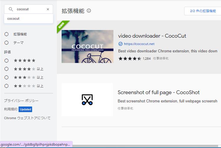Click the verified publisher badge icon
Image resolution: width=221 pixels, height=148 pixels.
[120, 44]
